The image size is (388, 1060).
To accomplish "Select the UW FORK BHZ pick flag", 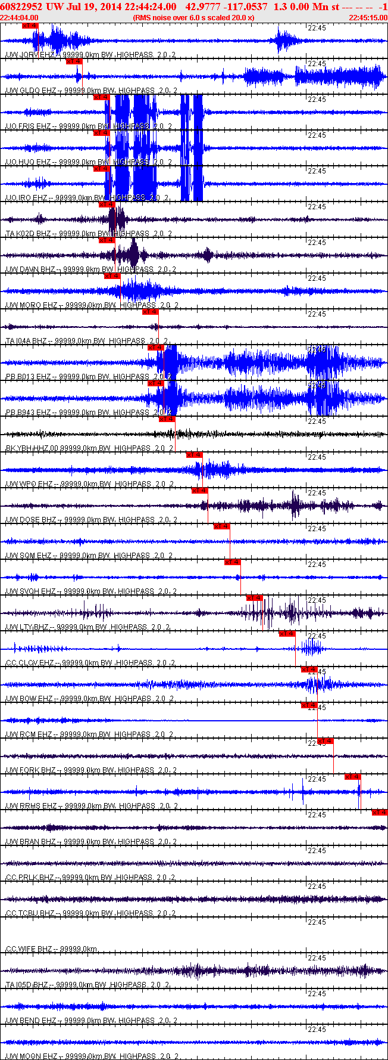I will coord(326,741).
